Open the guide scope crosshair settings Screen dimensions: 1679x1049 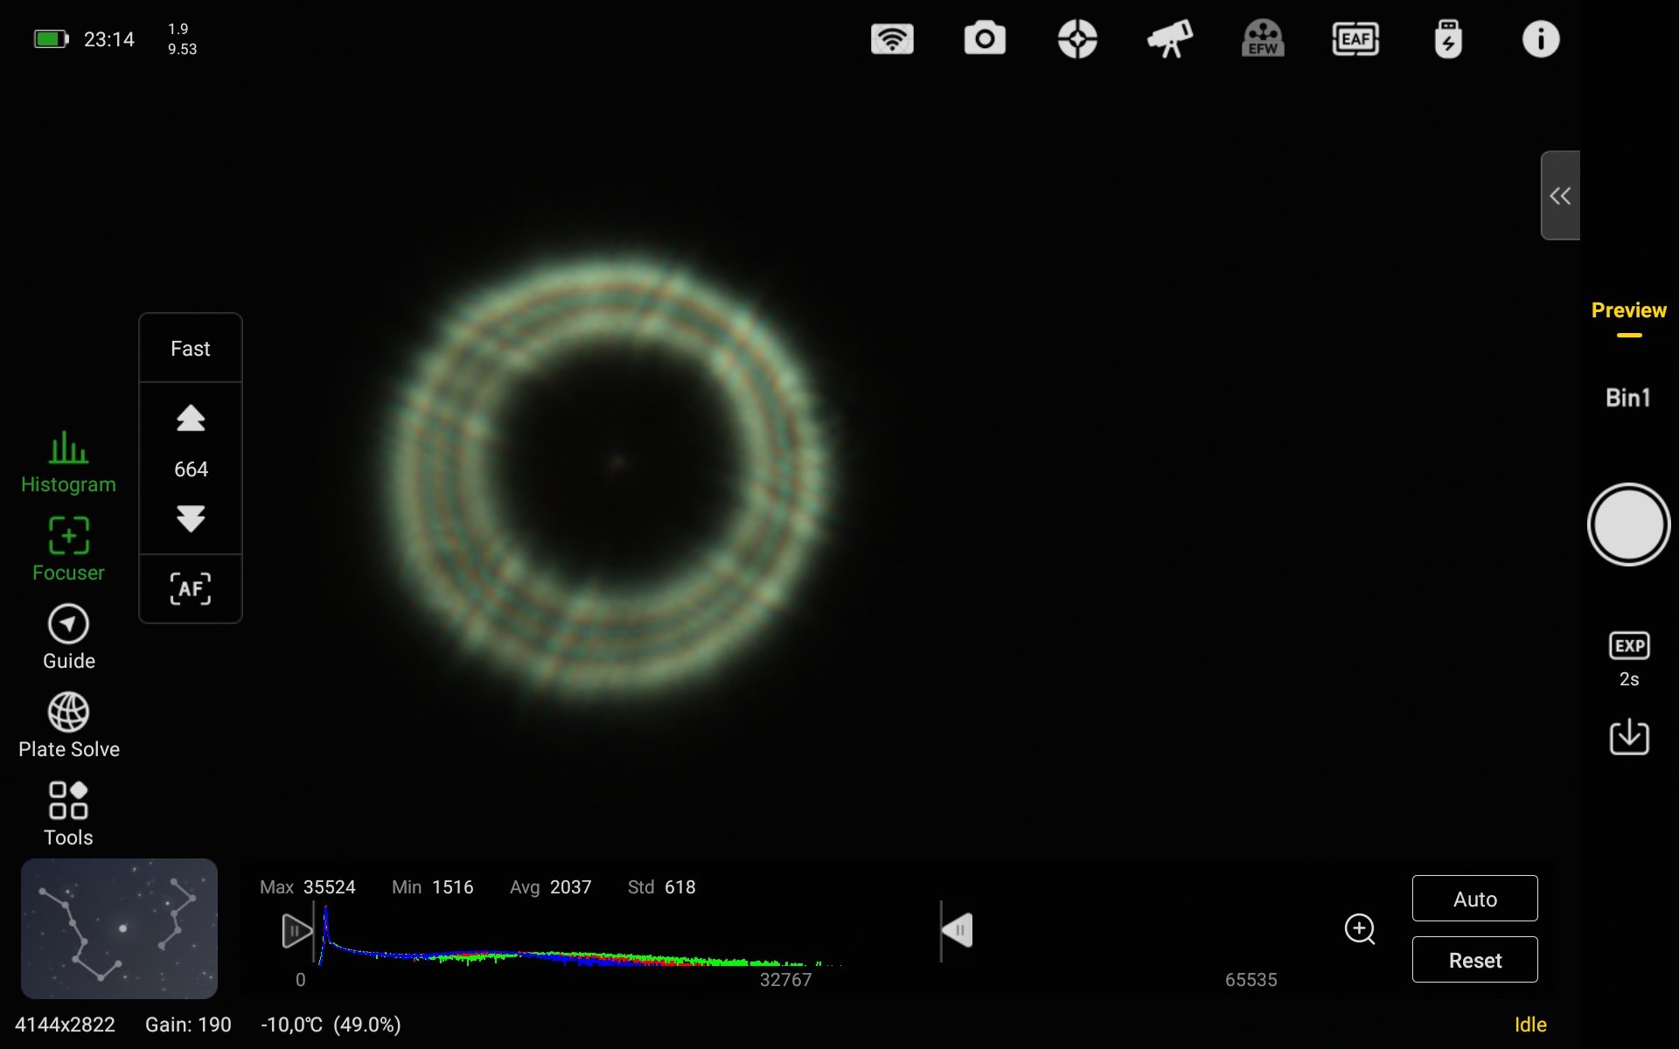pos(1077,39)
